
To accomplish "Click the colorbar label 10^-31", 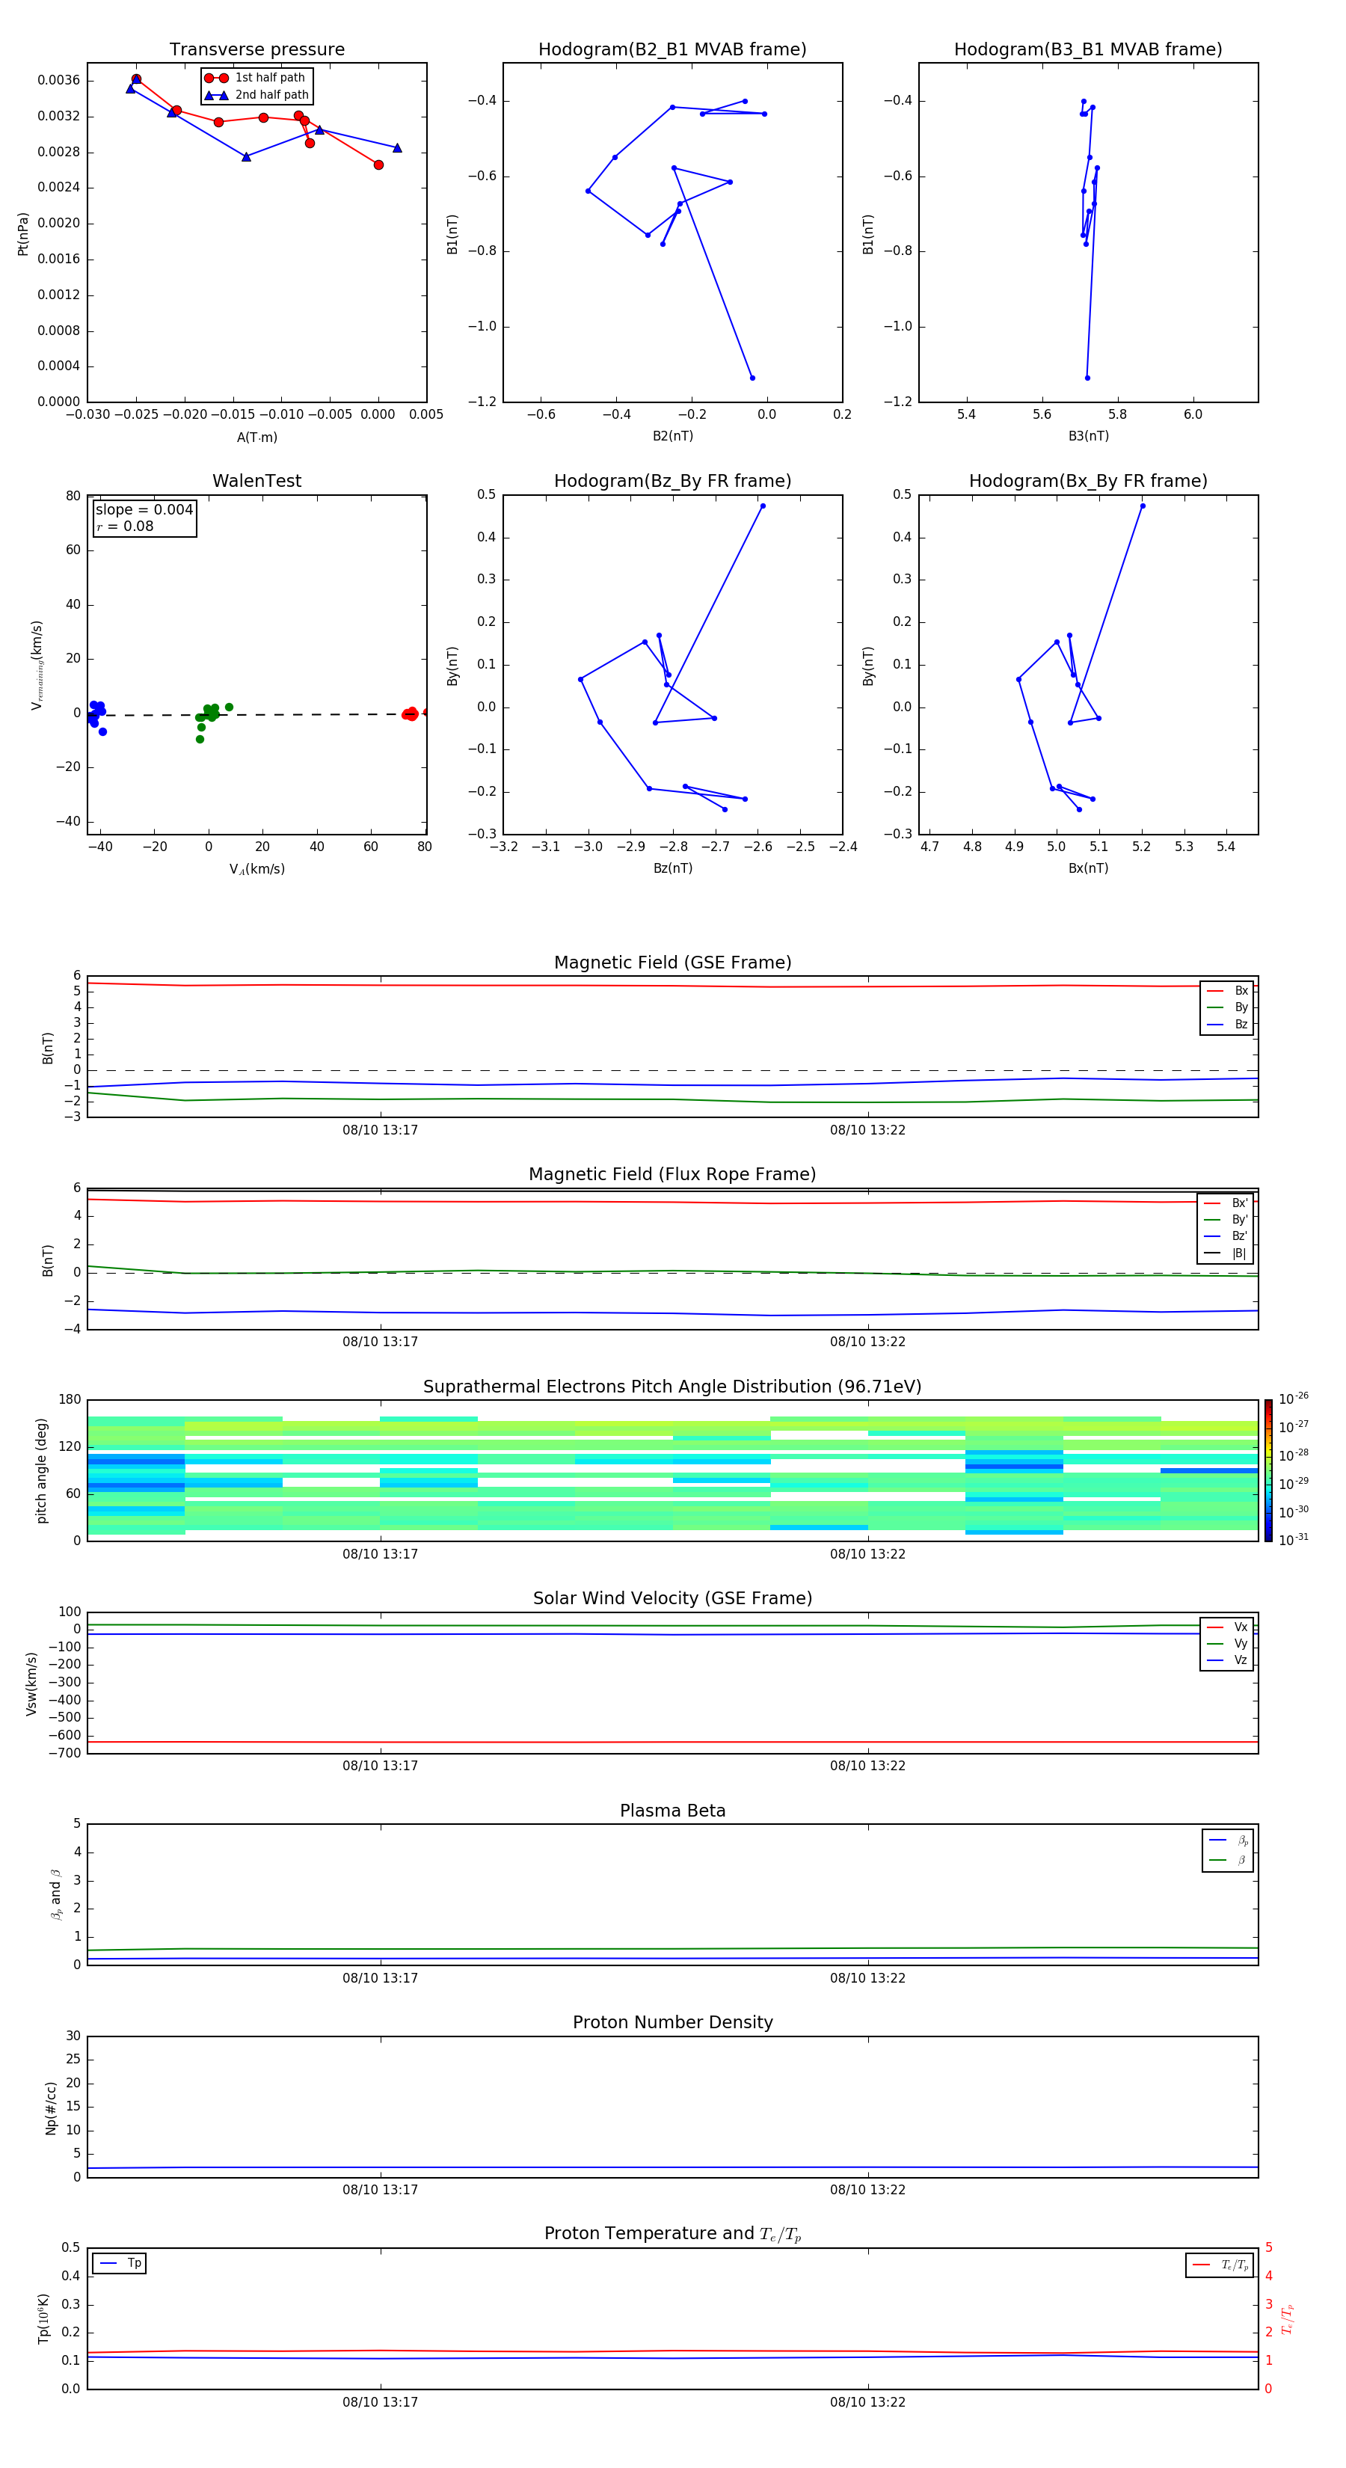I will 1292,1540.
